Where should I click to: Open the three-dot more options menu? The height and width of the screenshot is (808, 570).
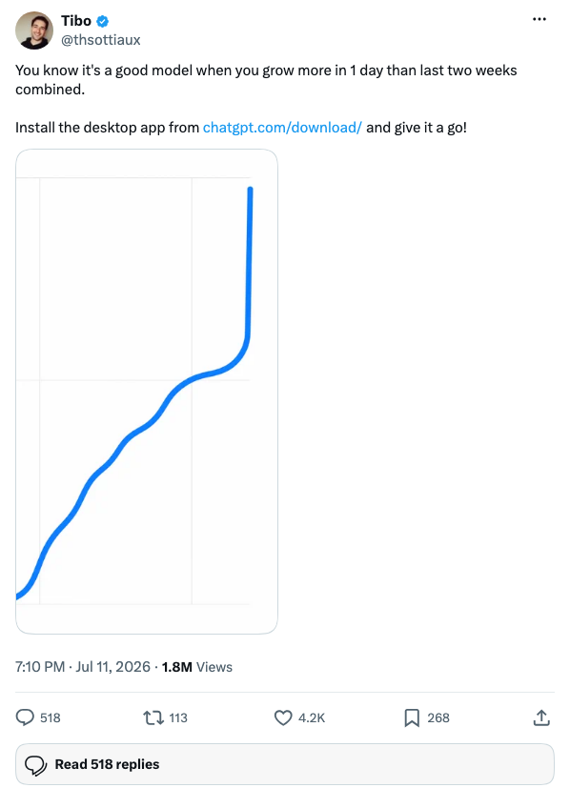(539, 19)
